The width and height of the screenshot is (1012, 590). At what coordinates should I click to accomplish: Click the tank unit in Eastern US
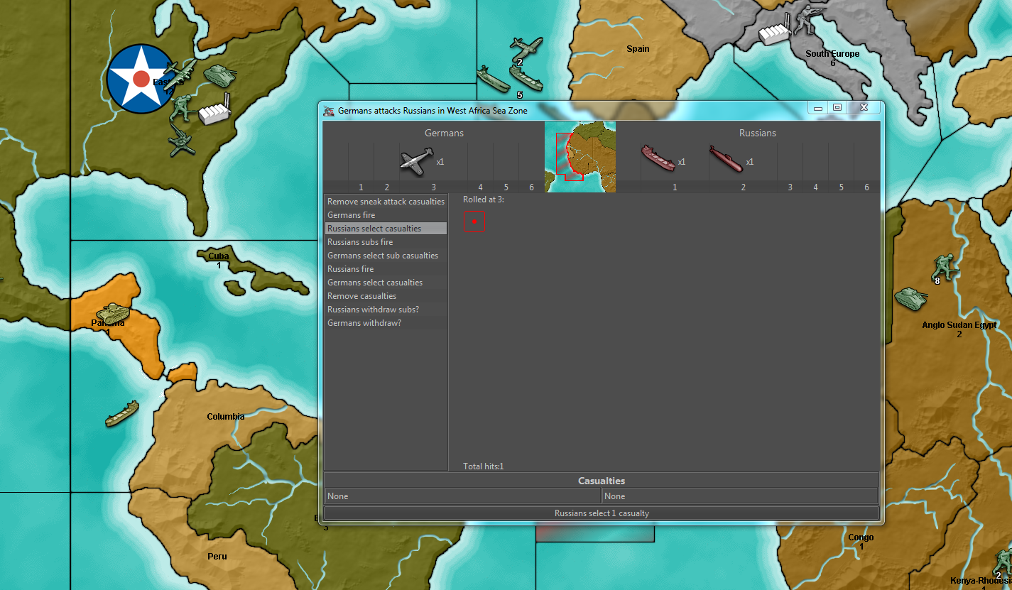pyautogui.click(x=220, y=75)
